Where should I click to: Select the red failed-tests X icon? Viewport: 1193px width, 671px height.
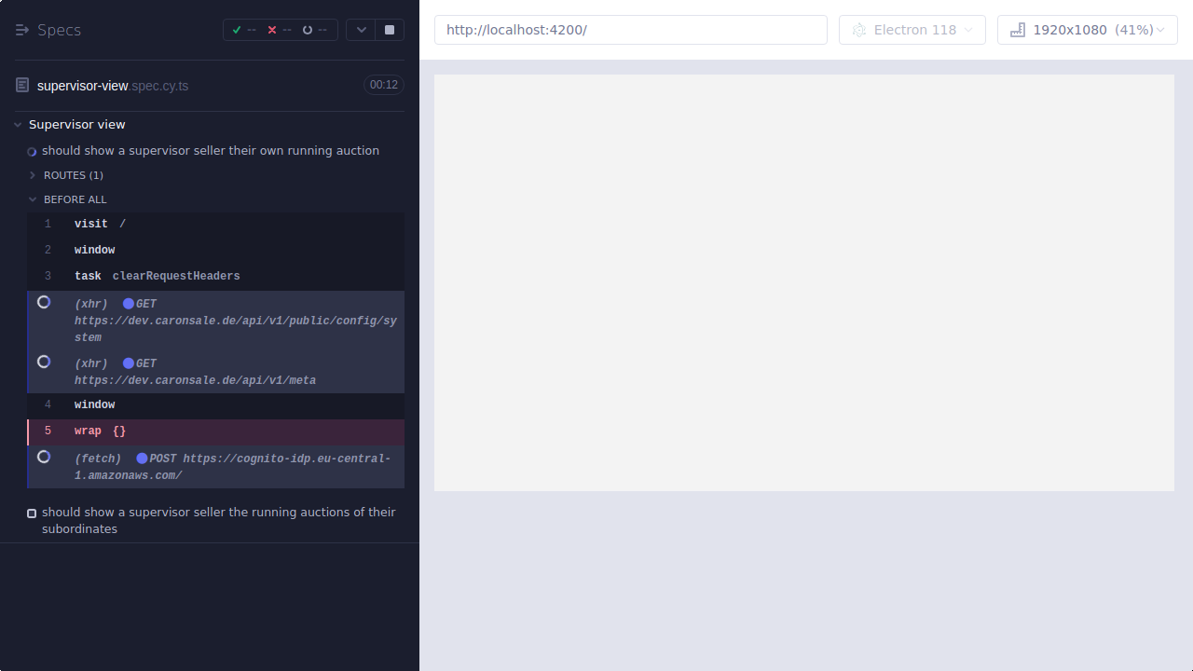click(272, 29)
